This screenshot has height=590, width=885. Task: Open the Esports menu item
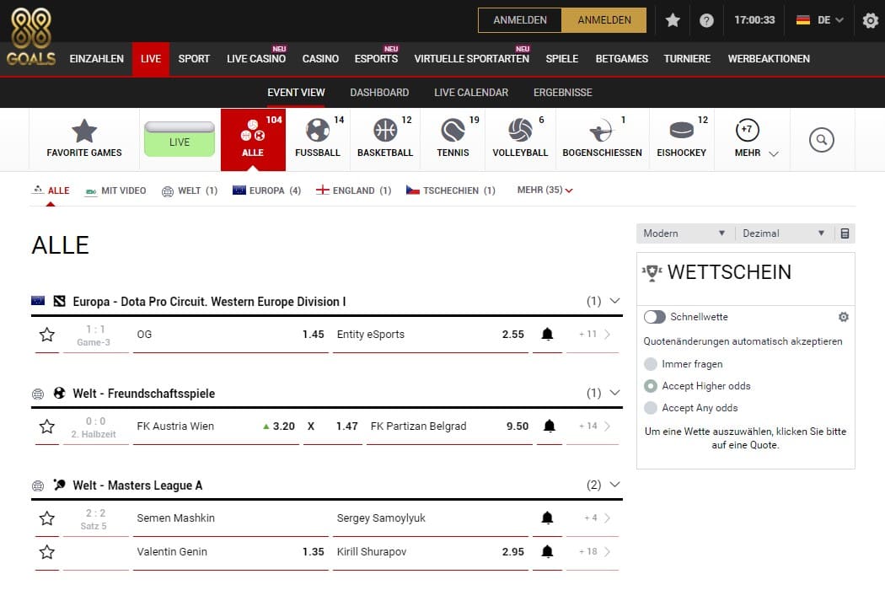coord(376,59)
